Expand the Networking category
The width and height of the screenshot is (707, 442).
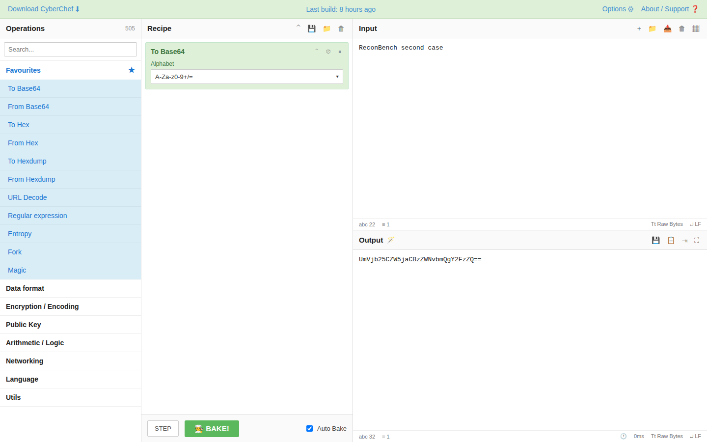pos(71,361)
